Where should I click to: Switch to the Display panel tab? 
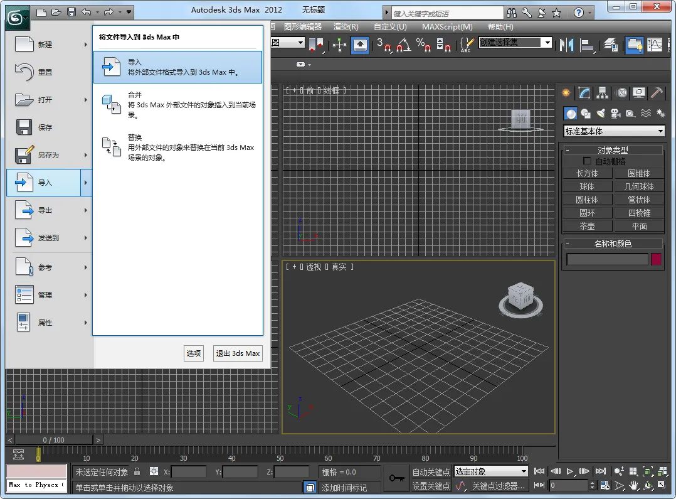point(639,92)
